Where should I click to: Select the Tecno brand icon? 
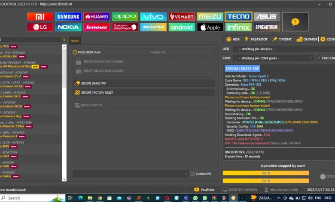pyautogui.click(x=238, y=17)
